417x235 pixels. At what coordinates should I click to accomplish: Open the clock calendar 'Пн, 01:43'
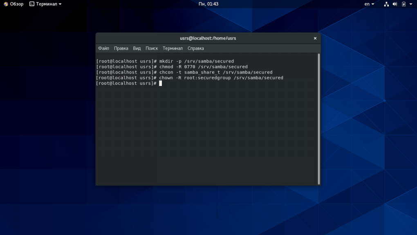coord(208,4)
